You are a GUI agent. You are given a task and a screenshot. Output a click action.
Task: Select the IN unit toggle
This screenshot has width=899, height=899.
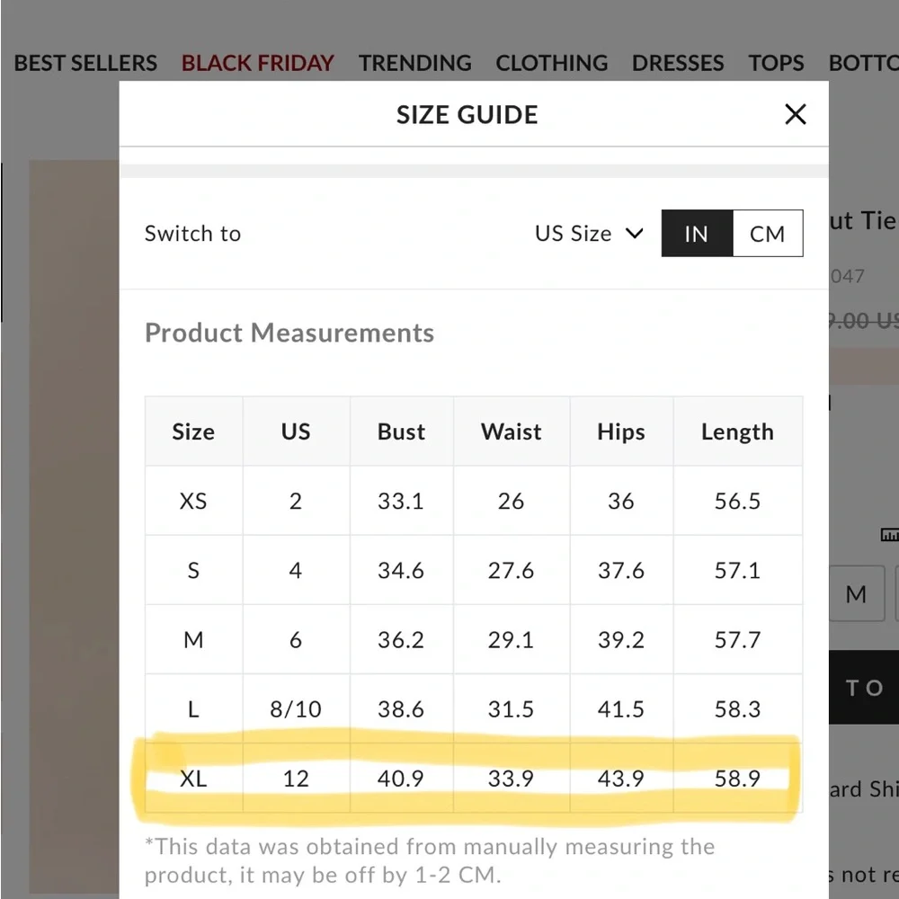click(697, 234)
